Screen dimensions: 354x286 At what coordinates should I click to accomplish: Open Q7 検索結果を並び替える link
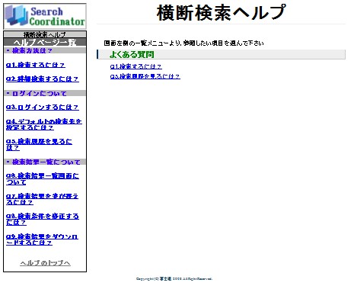click(x=42, y=199)
